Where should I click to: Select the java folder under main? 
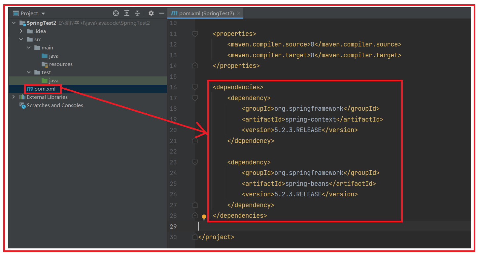pos(54,56)
